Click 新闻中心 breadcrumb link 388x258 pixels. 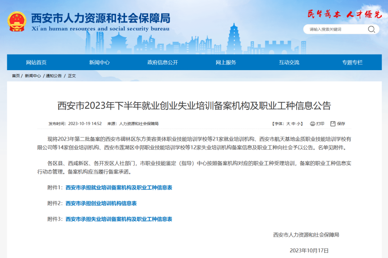[33, 76]
